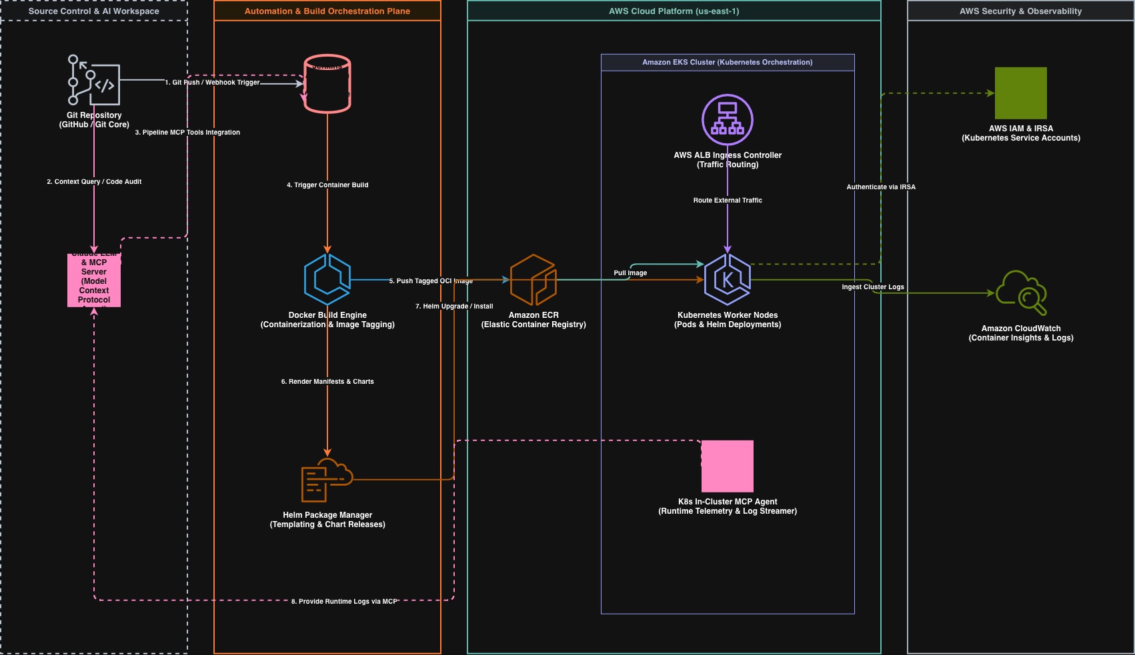The image size is (1135, 655).
Task: Click the Kubernetes Worker Nodes caption text
Action: (728, 320)
